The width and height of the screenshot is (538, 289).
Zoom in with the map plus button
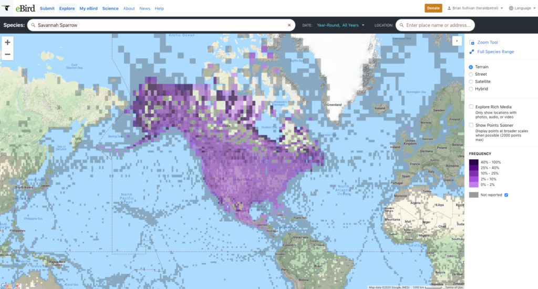click(x=7, y=43)
